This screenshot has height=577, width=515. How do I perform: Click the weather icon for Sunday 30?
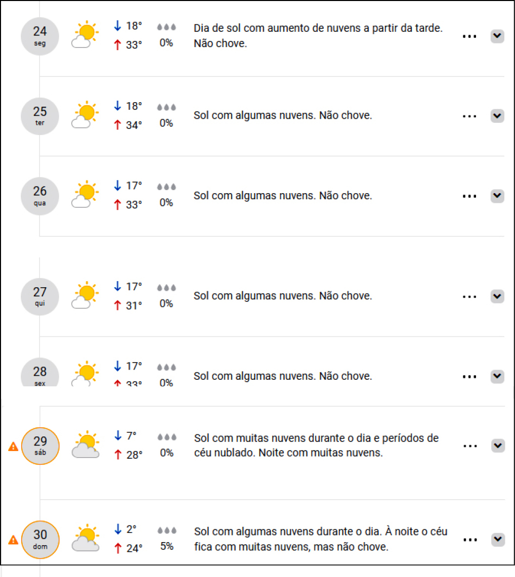tap(85, 538)
